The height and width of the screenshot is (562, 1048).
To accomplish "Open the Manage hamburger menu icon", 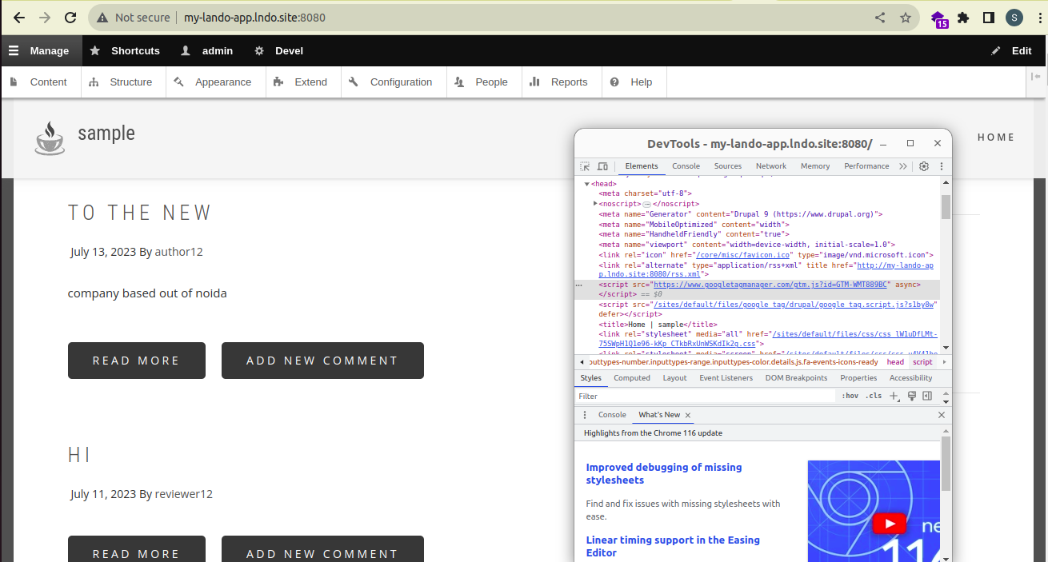I will (x=14, y=50).
